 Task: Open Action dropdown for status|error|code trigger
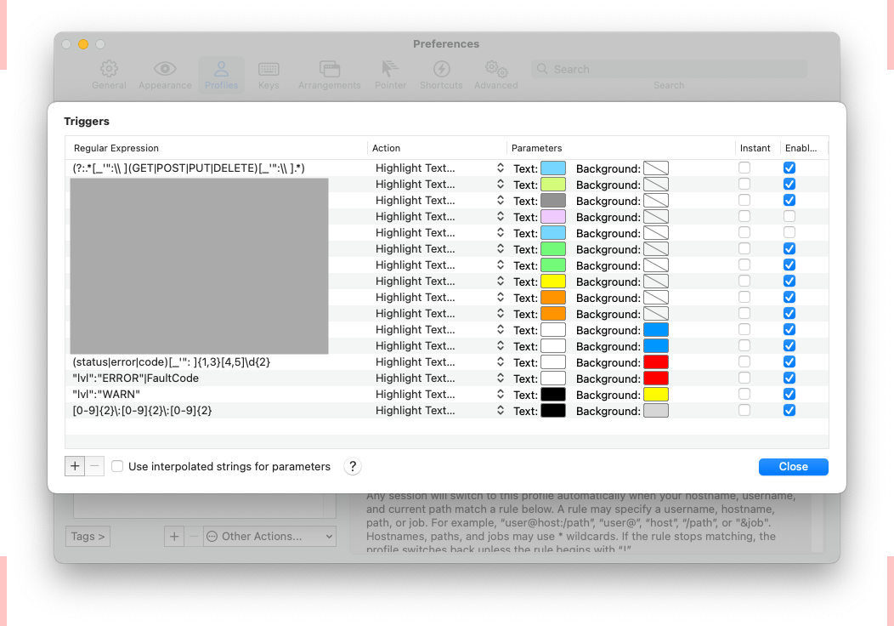tap(439, 361)
